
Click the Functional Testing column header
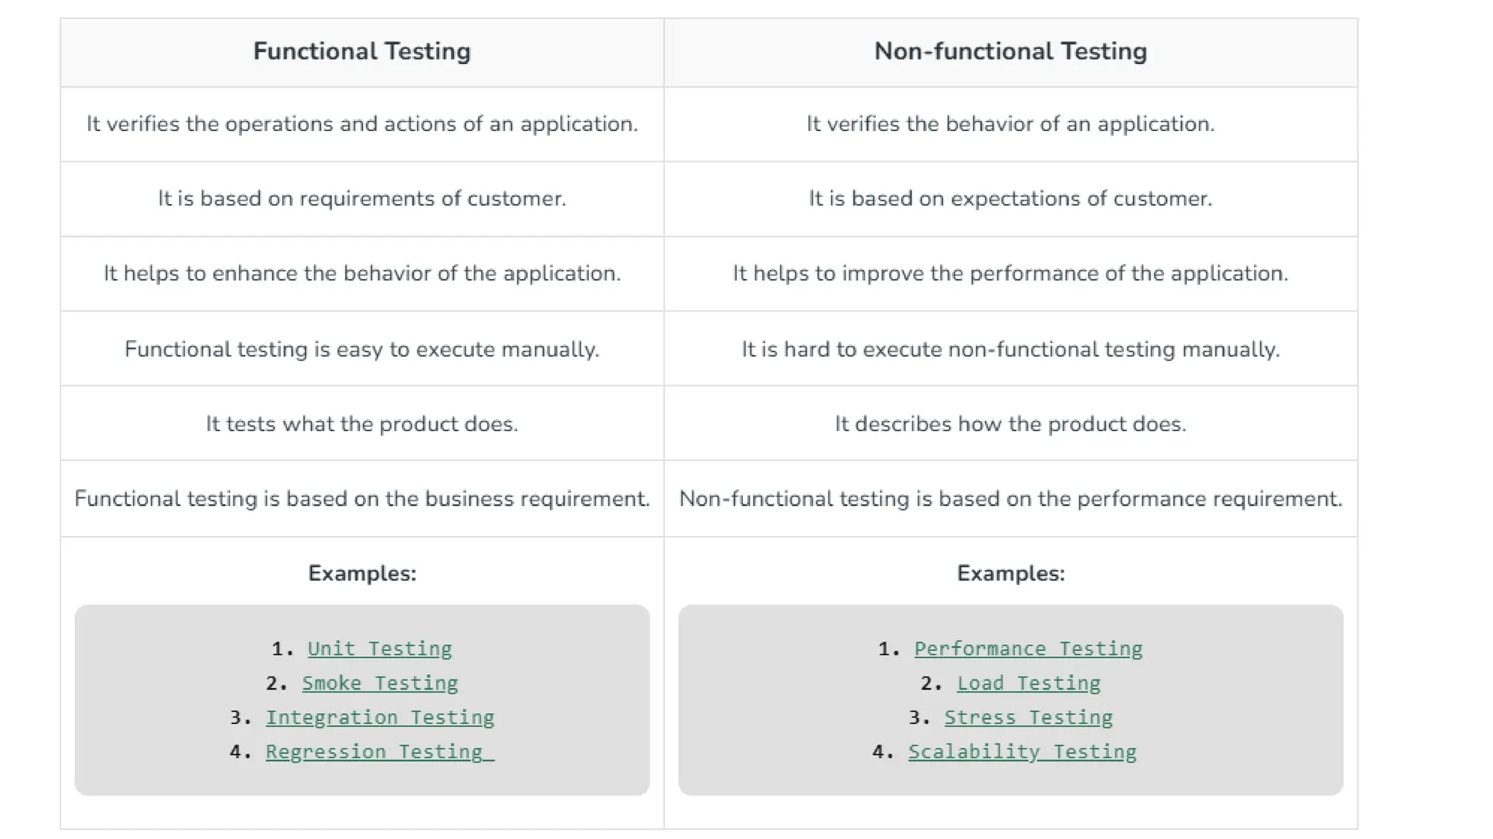pyautogui.click(x=362, y=51)
